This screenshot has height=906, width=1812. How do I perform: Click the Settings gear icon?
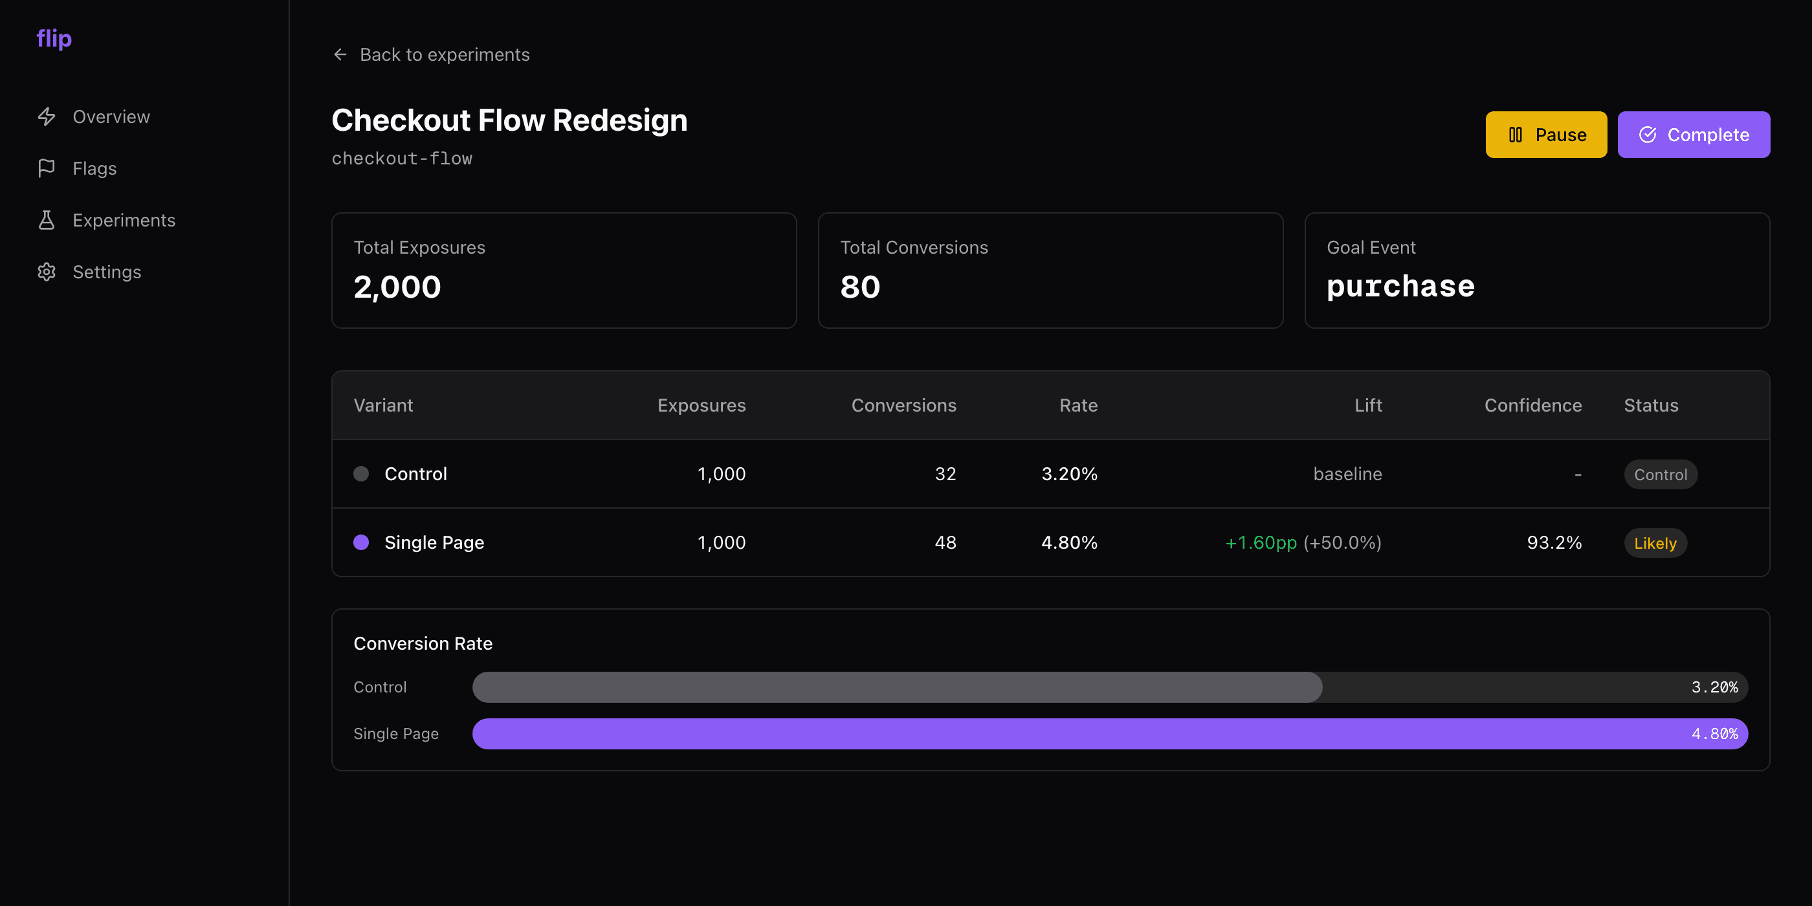(47, 272)
